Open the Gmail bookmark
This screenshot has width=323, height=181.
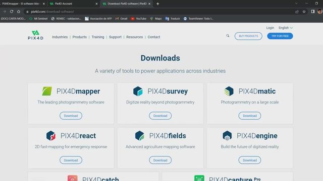pyautogui.click(x=121, y=19)
